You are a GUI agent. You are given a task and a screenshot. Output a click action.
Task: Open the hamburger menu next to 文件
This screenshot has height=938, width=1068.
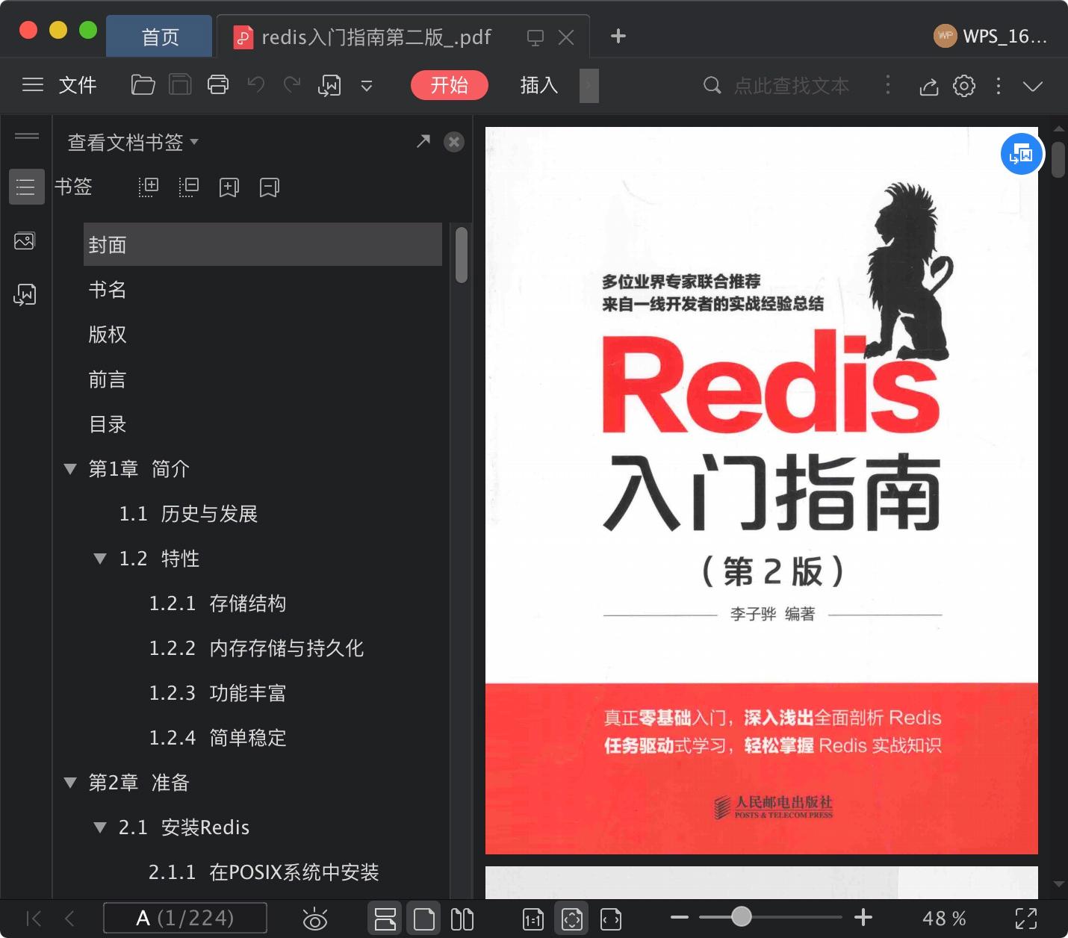(33, 85)
